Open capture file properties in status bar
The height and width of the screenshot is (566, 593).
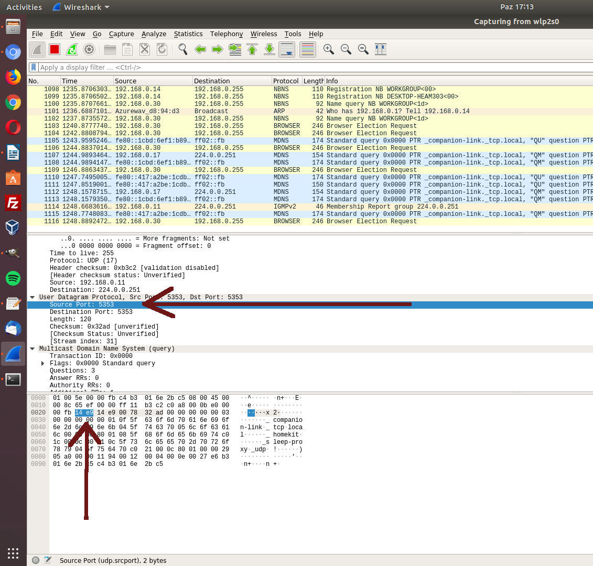coord(48,560)
